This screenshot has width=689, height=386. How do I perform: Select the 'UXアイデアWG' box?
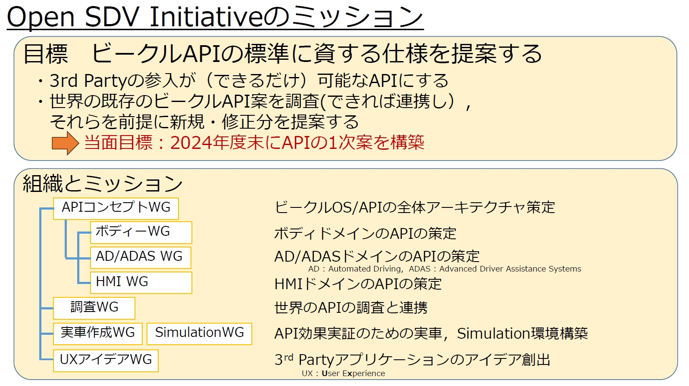(106, 360)
